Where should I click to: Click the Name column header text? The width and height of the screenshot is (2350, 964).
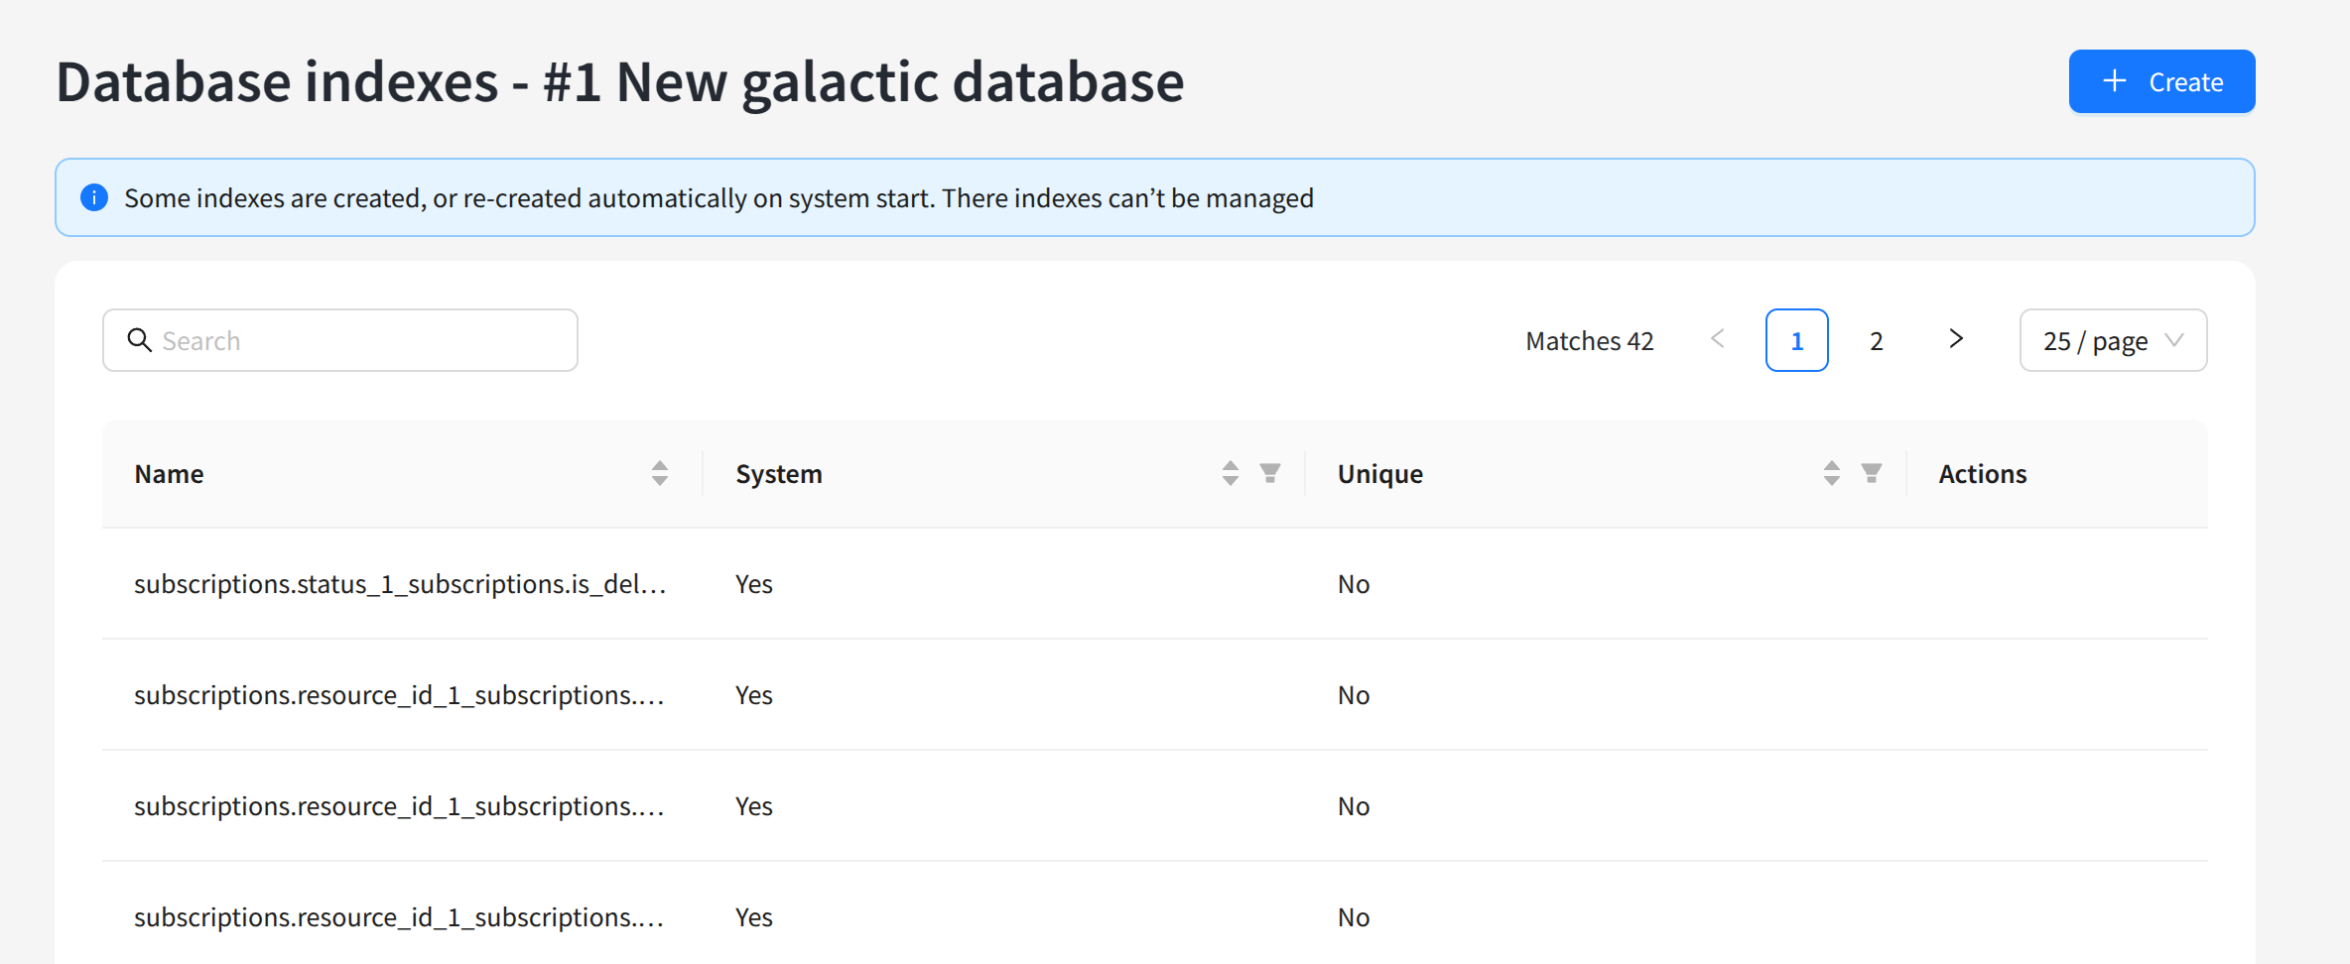[170, 474]
